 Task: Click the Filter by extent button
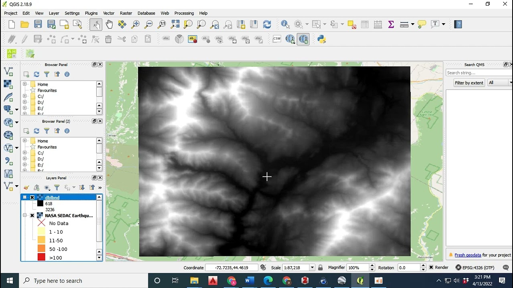coord(469,83)
